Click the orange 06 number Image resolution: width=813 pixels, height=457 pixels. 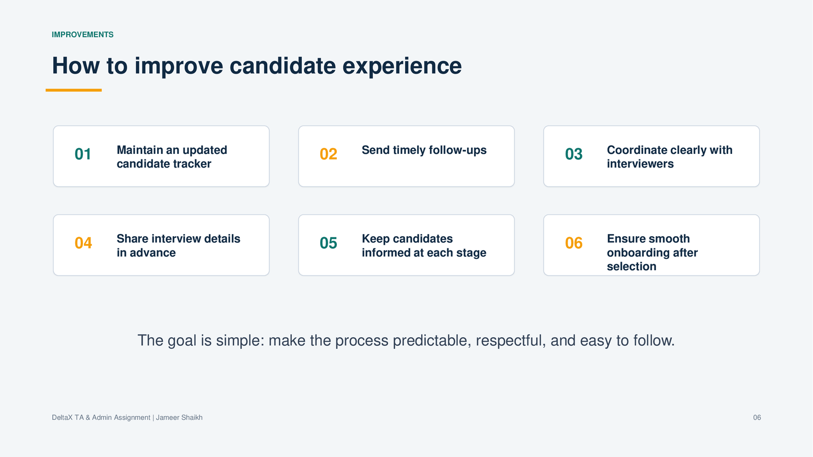click(574, 243)
